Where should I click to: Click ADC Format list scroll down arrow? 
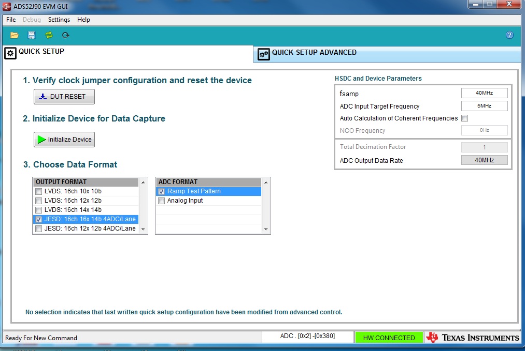pos(266,229)
